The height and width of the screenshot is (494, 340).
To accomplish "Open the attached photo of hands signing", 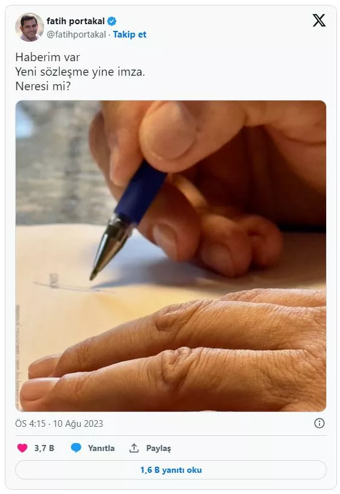I will point(171,256).
